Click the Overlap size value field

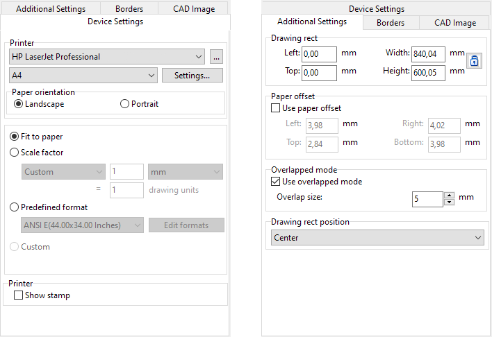427,199
